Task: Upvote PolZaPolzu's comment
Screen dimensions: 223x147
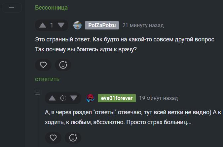Action: [x=43, y=25]
